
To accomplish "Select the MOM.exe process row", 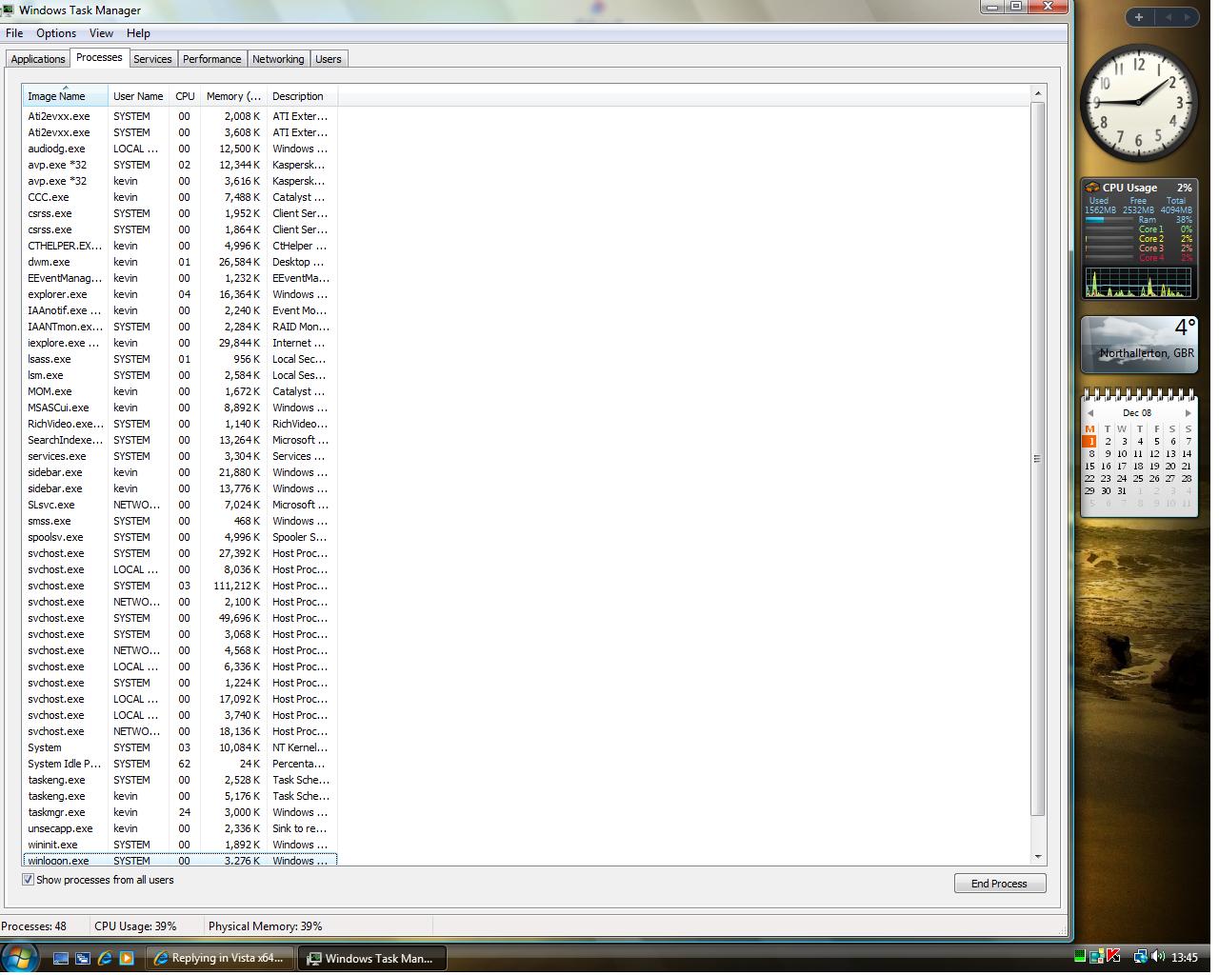I will tap(179, 391).
